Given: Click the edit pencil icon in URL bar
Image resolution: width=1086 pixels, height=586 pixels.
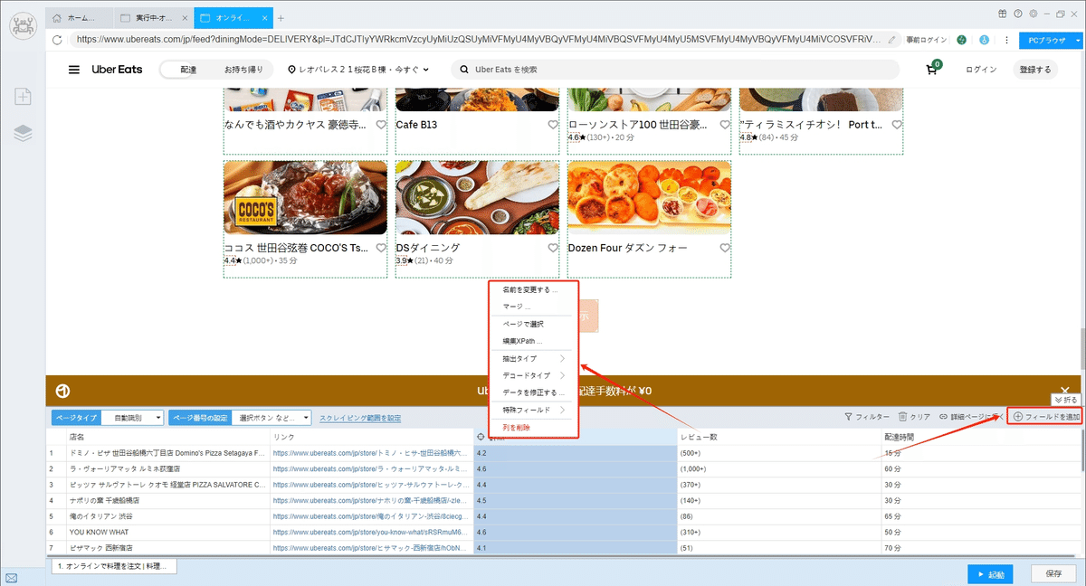Looking at the screenshot, I should click(893, 40).
